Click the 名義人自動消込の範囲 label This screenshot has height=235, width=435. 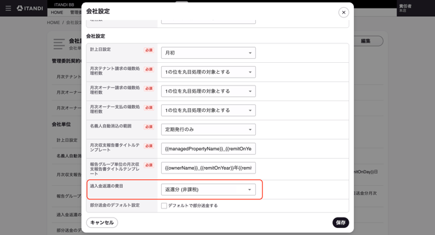[110, 126]
